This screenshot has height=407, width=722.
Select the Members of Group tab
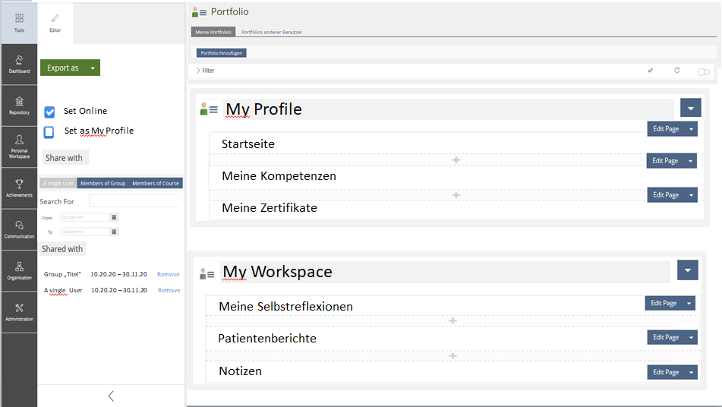coord(102,183)
